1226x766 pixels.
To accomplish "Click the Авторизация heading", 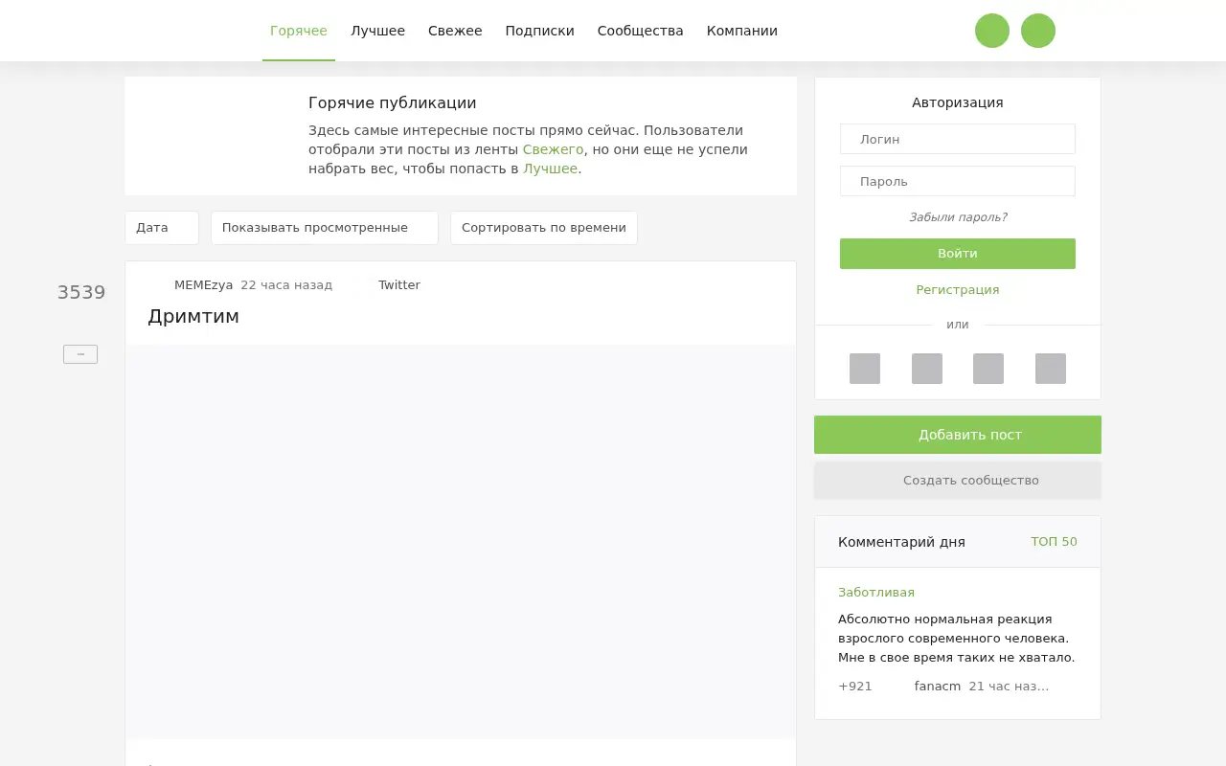I will coord(958,102).
